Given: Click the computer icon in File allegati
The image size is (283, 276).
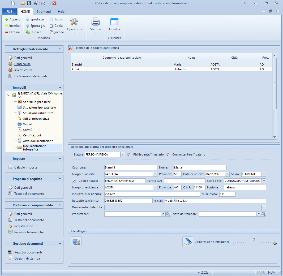Looking at the screenshot, I should pos(76,242).
